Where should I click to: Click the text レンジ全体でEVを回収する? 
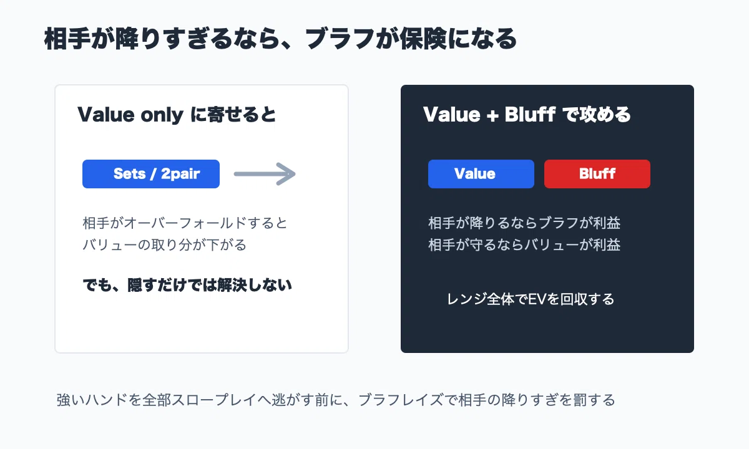[x=531, y=299]
